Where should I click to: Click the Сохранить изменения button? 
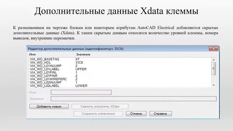tap(98, 114)
